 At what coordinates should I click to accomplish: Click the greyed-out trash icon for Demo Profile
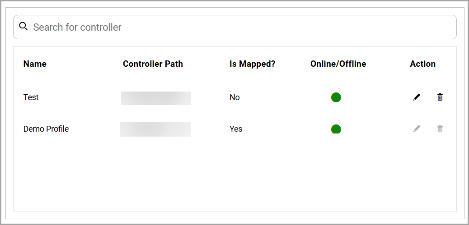click(x=440, y=129)
